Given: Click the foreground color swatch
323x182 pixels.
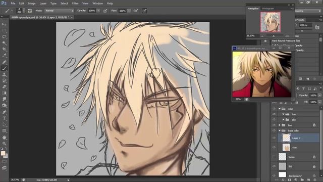Looking at the screenshot, I should point(3,153).
